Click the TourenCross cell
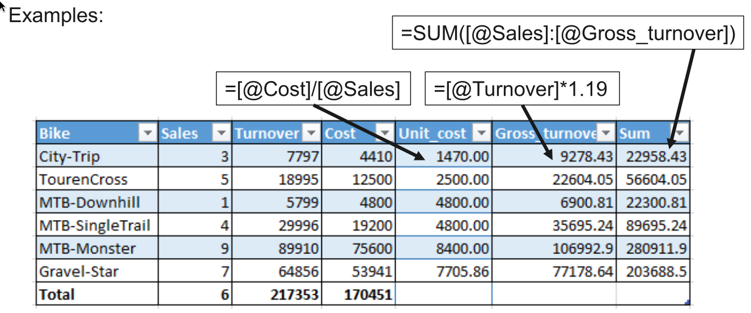The height and width of the screenshot is (313, 751). (97, 179)
